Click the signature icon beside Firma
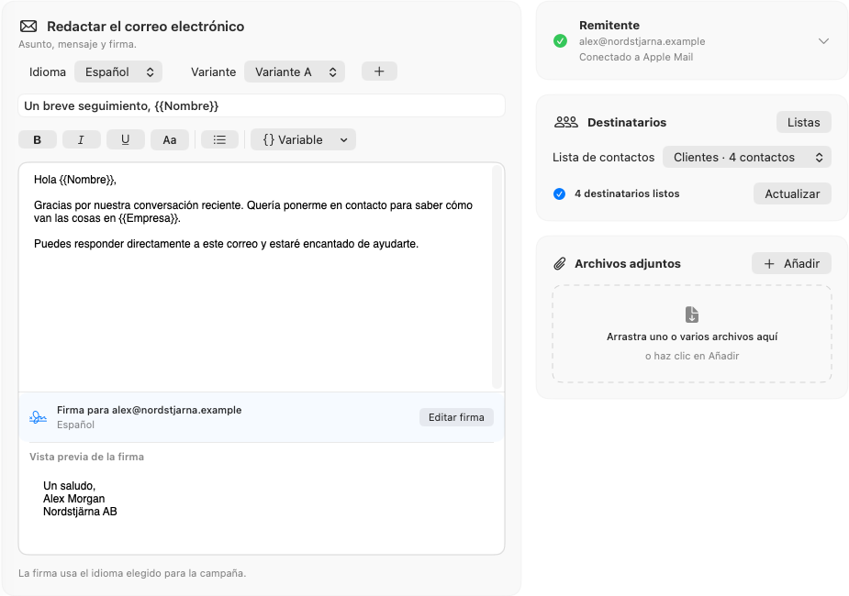Image resolution: width=849 pixels, height=596 pixels. point(38,417)
